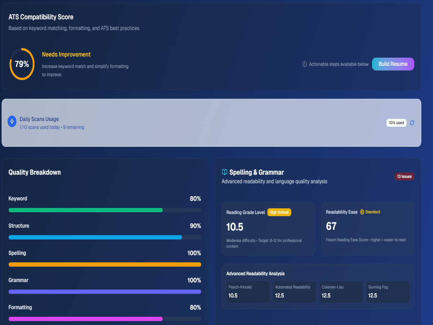The image size is (433, 325).
Task: Click the 13 Issues badge
Action: point(404,177)
